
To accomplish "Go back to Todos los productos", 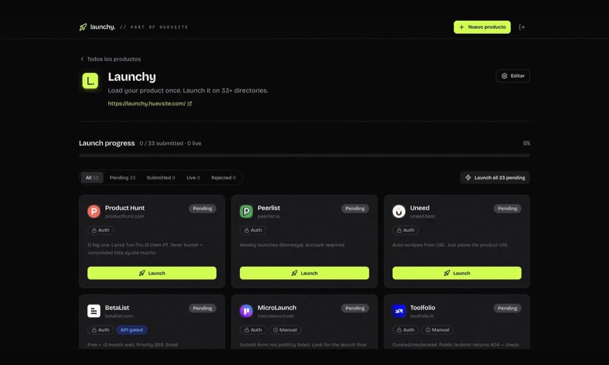I will [x=110, y=59].
